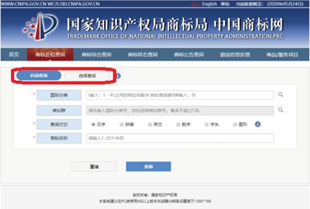Click the CNIPA trademark office logo
Screen dimensions: 310x209
tap(40, 26)
